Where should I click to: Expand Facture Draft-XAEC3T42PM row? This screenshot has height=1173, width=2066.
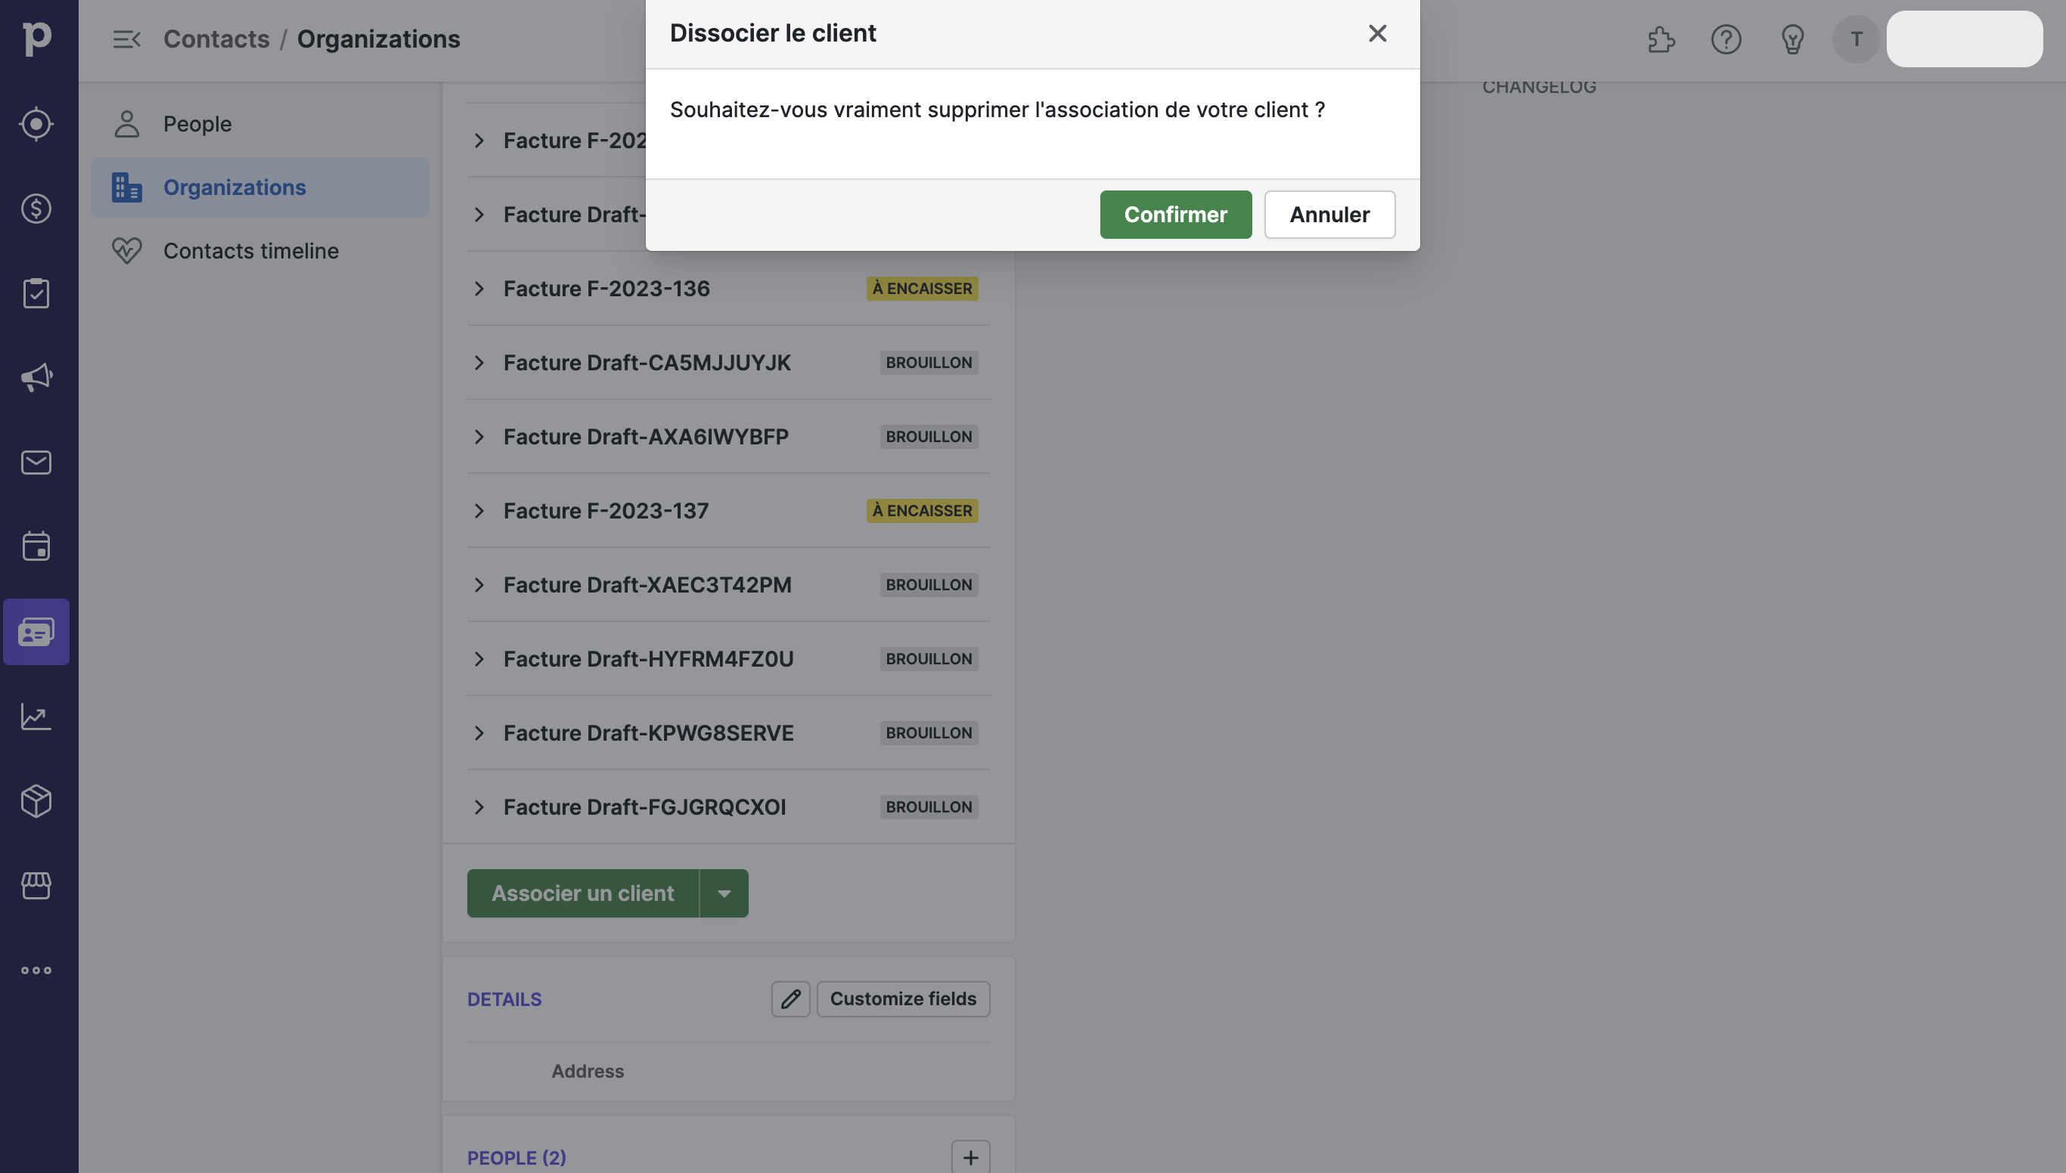(479, 585)
